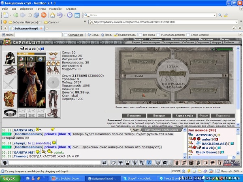
Task: Open the search engine dropdown arrow
Action: 215,15
